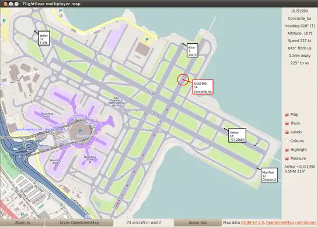Click the Zoom In button
The height and width of the screenshot is (228, 318).
[x=22, y=223]
